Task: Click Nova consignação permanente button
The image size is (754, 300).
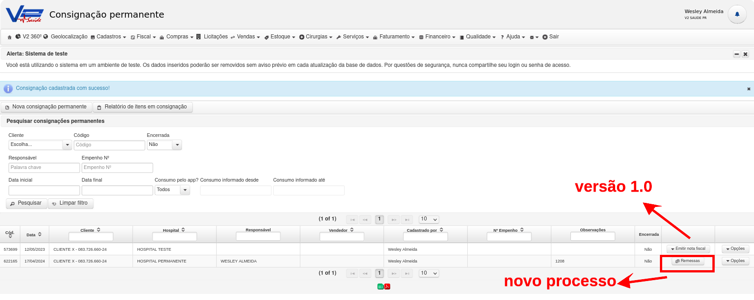Action: pyautogui.click(x=47, y=107)
